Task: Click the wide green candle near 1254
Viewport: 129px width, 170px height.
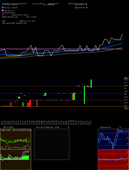Action: (74, 96)
